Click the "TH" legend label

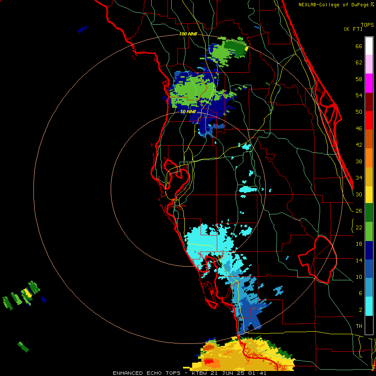[x=359, y=326]
